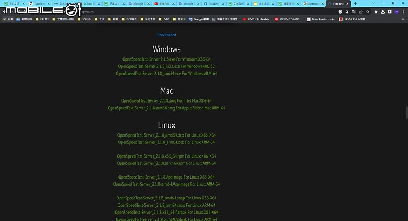This screenshot has width=408, height=221.
Task: Open the Extensions puzzle icon
Action: tap(376, 12)
